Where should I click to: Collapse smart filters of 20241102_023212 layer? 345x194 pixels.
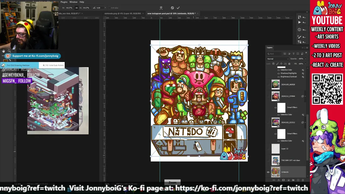point(305,122)
